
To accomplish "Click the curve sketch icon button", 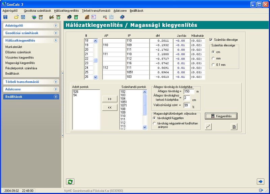I will pos(208,127).
